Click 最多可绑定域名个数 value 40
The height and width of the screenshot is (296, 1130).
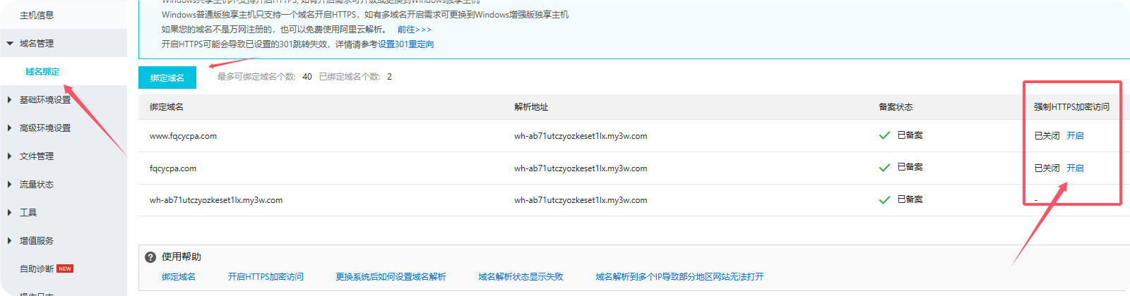pyautogui.click(x=307, y=77)
